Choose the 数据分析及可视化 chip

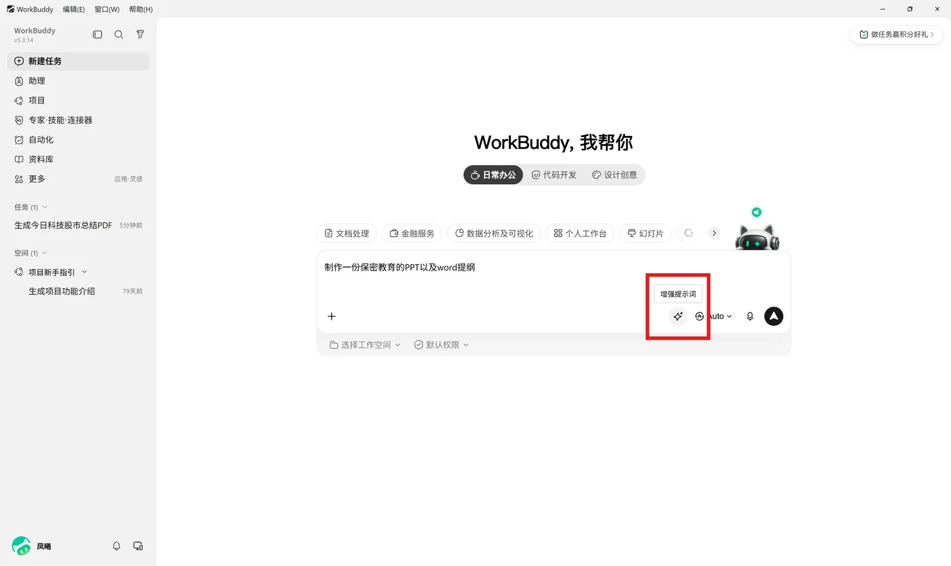(x=495, y=233)
